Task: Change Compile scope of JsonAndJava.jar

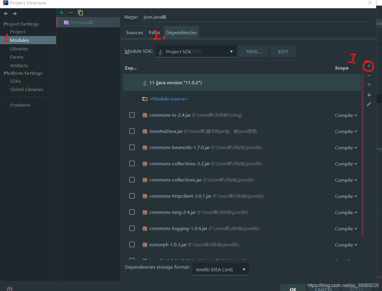Action: tap(346, 131)
